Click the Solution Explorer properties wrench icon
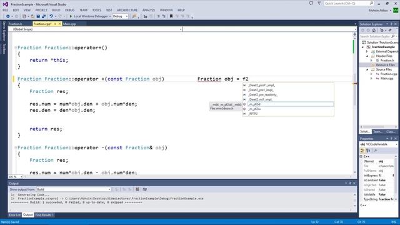The width and height of the screenshot is (400, 225). 390,31
